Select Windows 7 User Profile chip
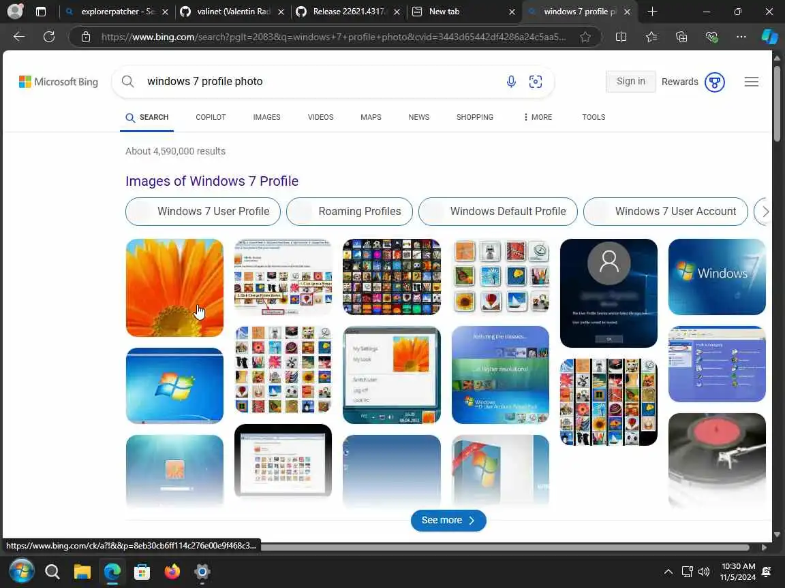 (x=203, y=212)
